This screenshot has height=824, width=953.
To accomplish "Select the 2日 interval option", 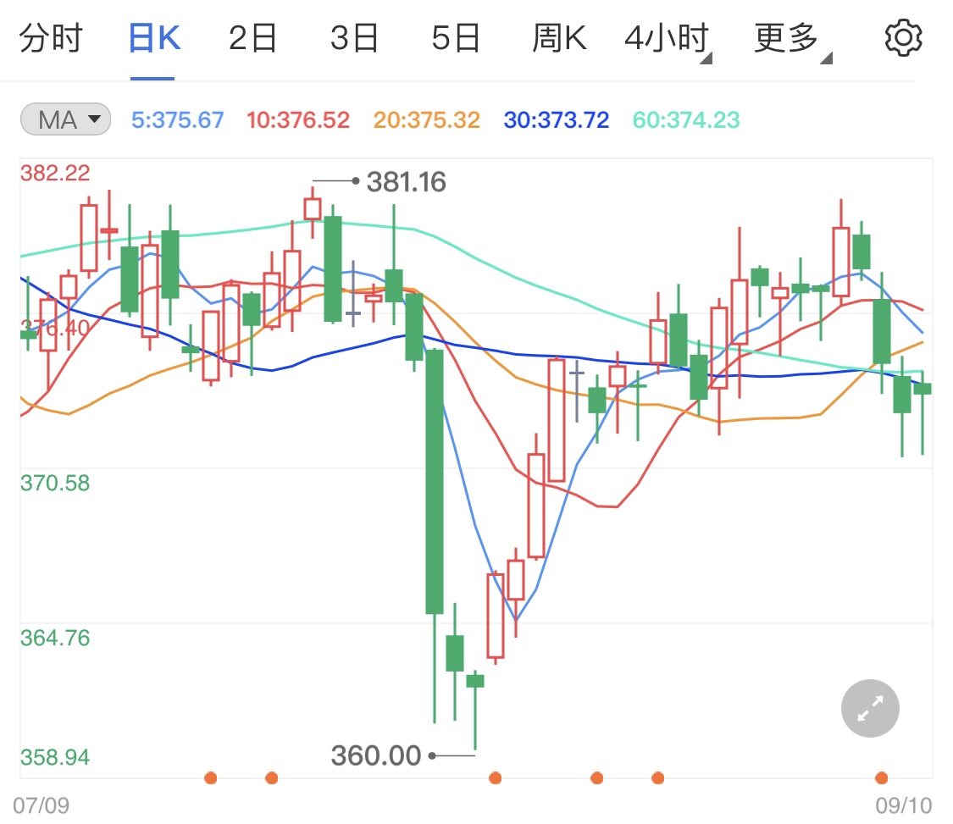I will tap(252, 37).
